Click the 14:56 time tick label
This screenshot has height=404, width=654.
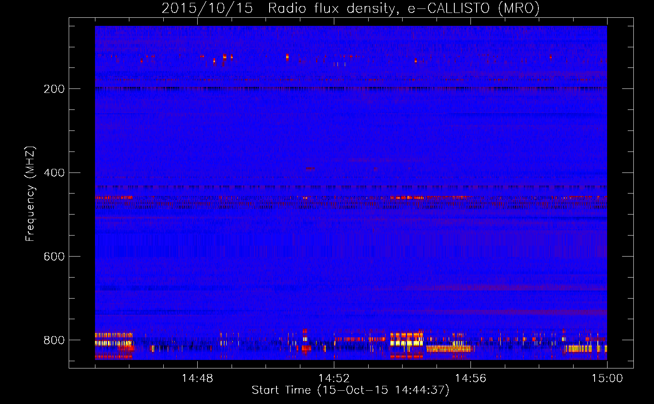(x=470, y=379)
